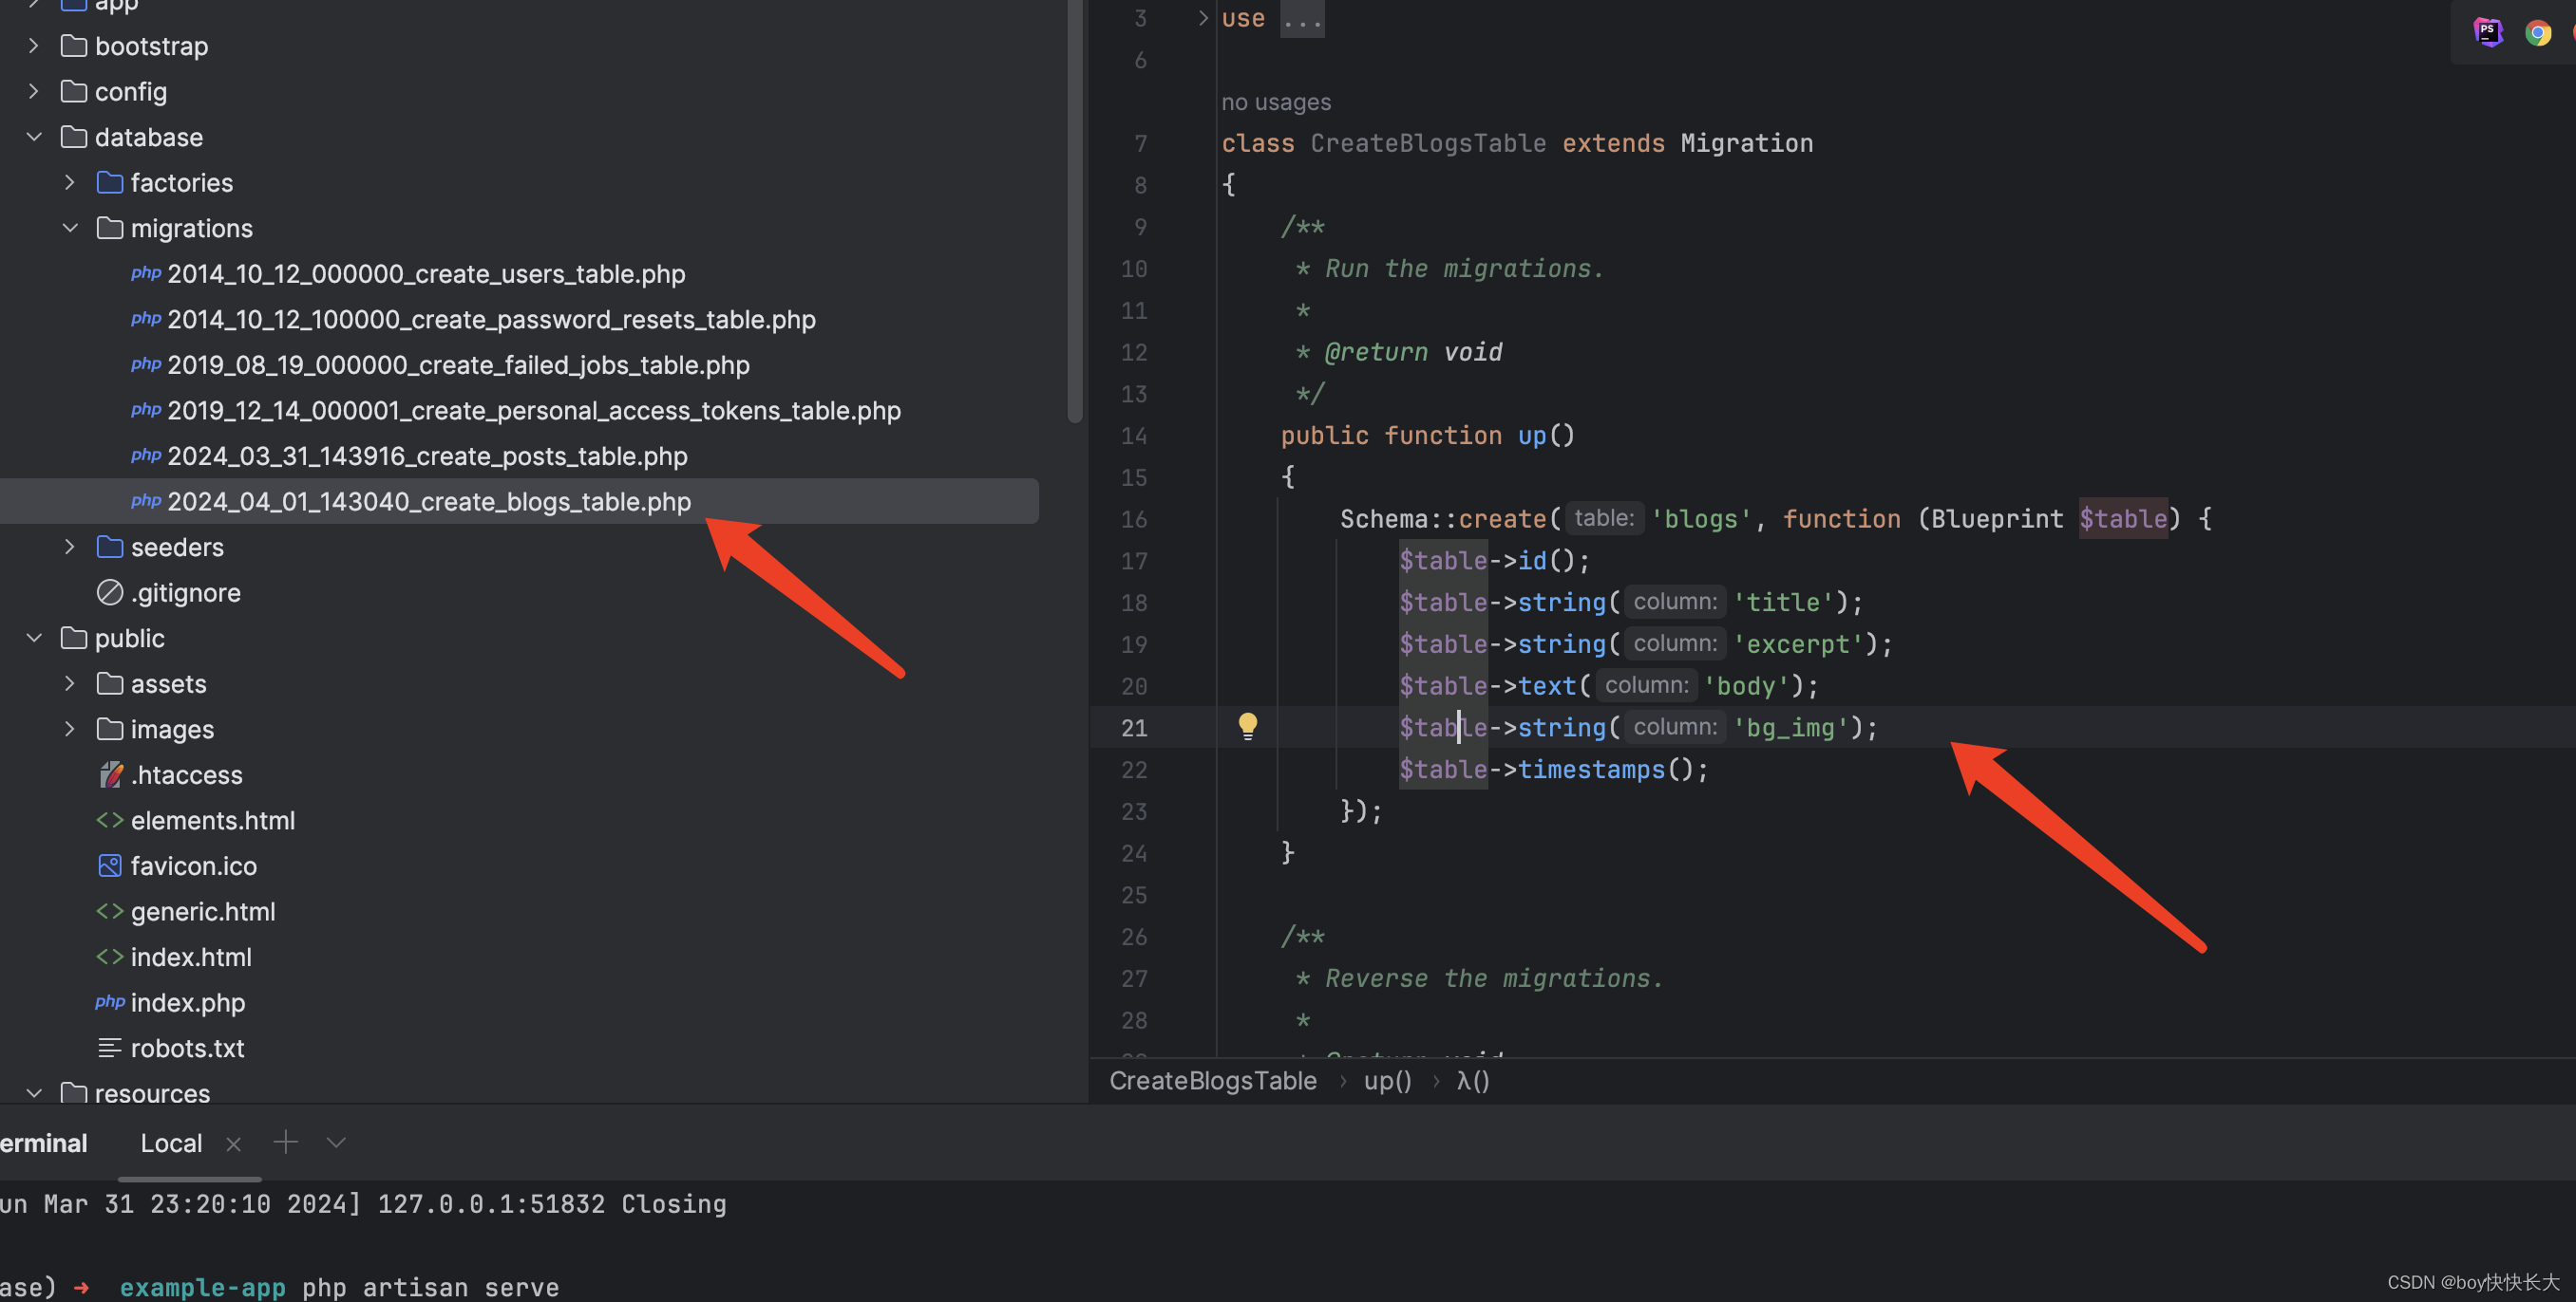
Task: Click the .gitignore file icon
Action: 110,592
